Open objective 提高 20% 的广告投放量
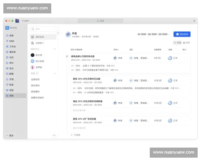 tap(84, 119)
